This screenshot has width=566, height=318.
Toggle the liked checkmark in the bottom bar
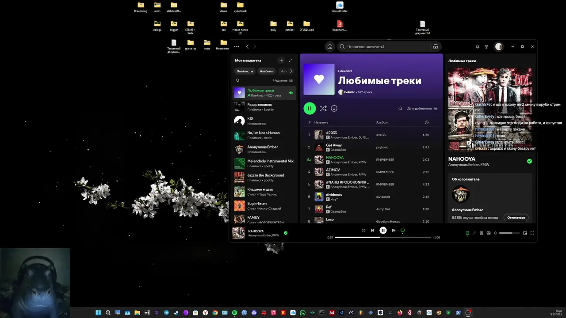[286, 233]
